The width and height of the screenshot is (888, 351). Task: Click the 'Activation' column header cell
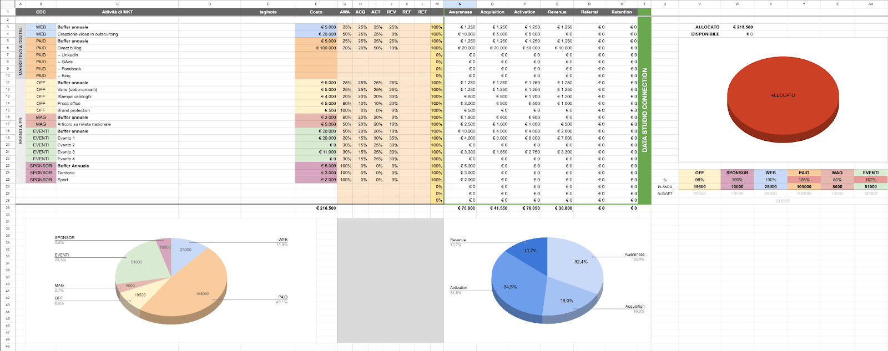coord(524,12)
